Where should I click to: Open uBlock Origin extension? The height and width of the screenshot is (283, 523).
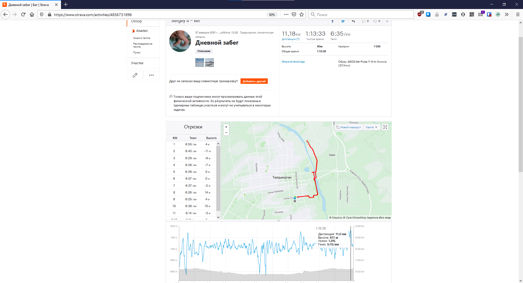tap(420, 14)
